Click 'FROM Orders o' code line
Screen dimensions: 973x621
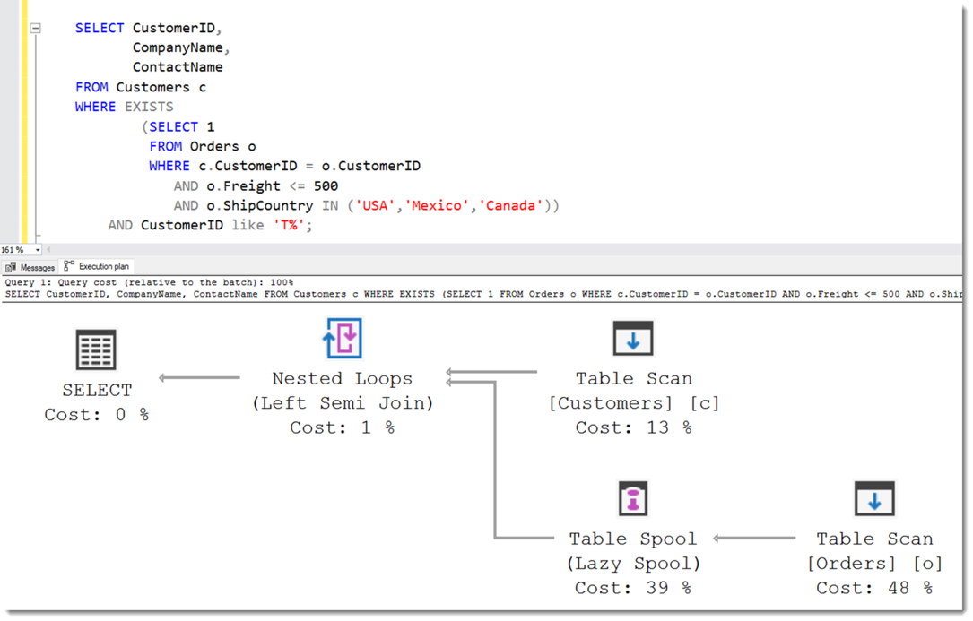click(203, 146)
